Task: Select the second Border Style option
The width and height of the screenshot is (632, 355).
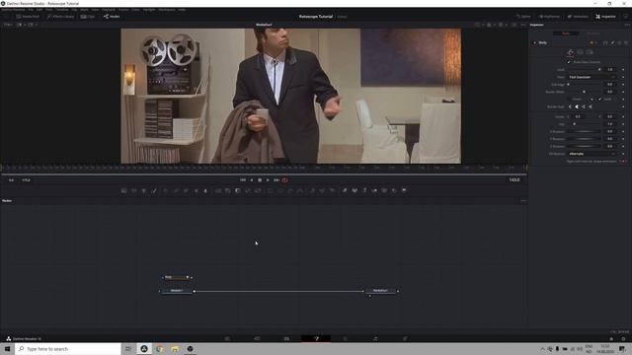Action: click(x=577, y=106)
